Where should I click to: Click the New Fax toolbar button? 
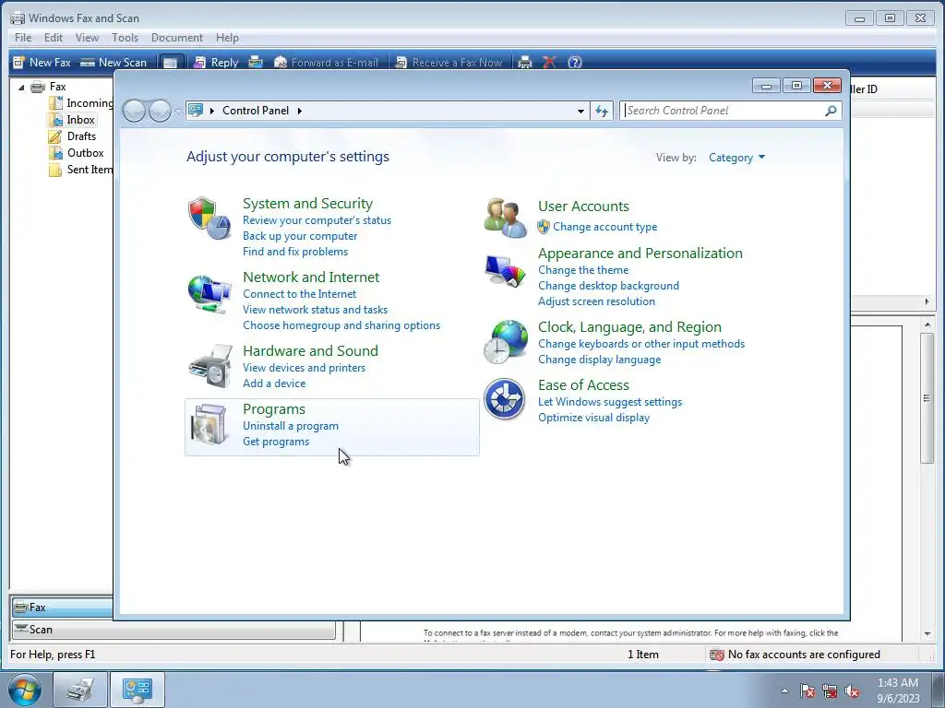42,62
